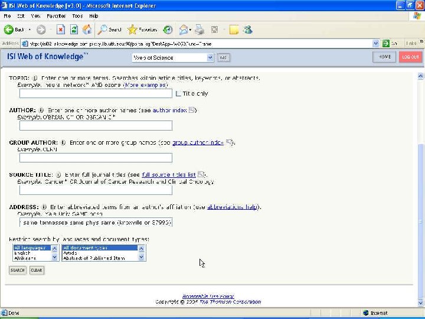Open the Edit menu
The width and height of the screenshot is (425, 319).
[21, 16]
